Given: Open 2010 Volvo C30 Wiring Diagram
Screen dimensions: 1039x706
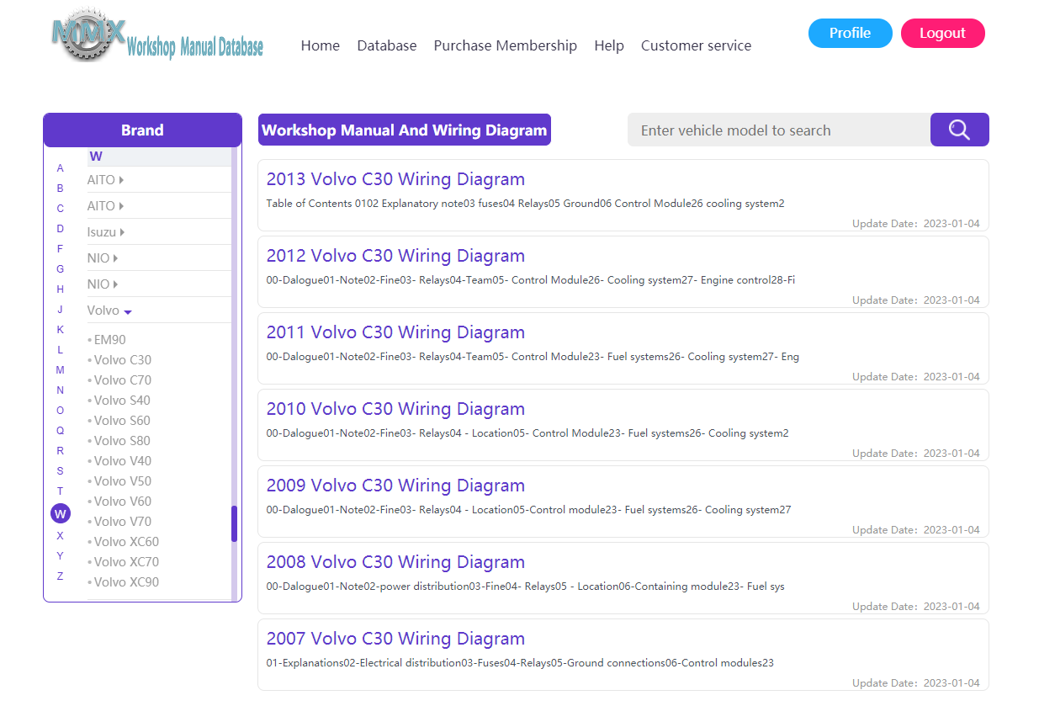Looking at the screenshot, I should (x=395, y=409).
